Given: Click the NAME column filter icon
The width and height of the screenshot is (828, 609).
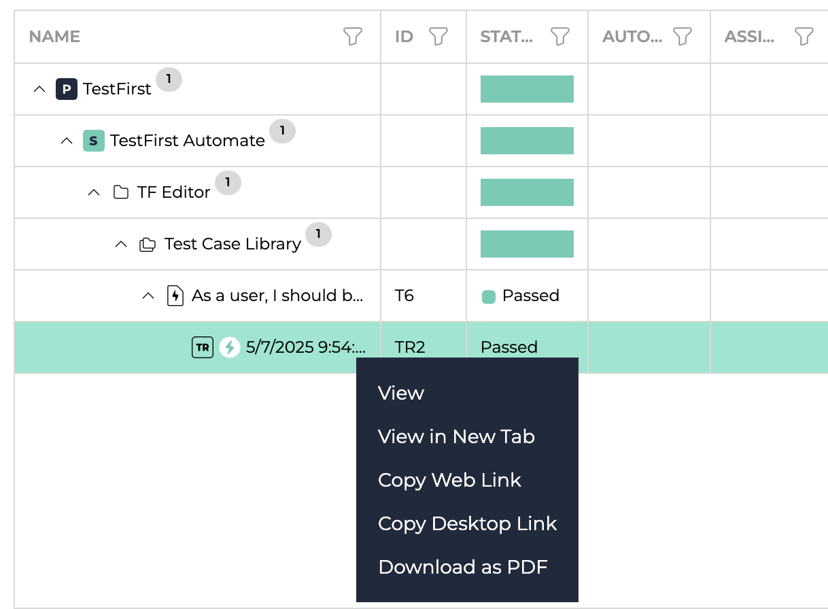Looking at the screenshot, I should pyautogui.click(x=352, y=37).
